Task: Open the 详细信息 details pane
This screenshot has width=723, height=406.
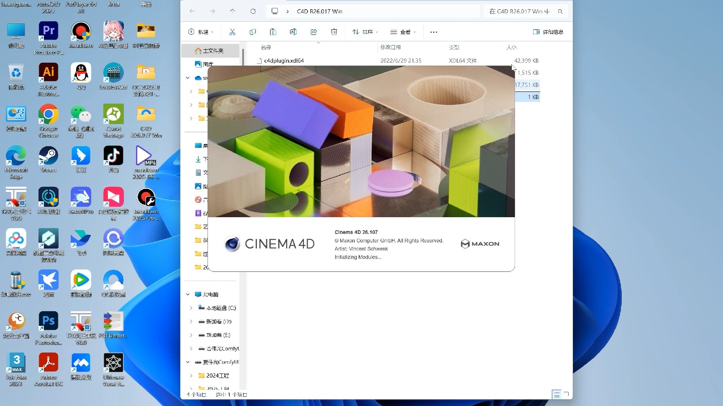Action: pos(549,32)
